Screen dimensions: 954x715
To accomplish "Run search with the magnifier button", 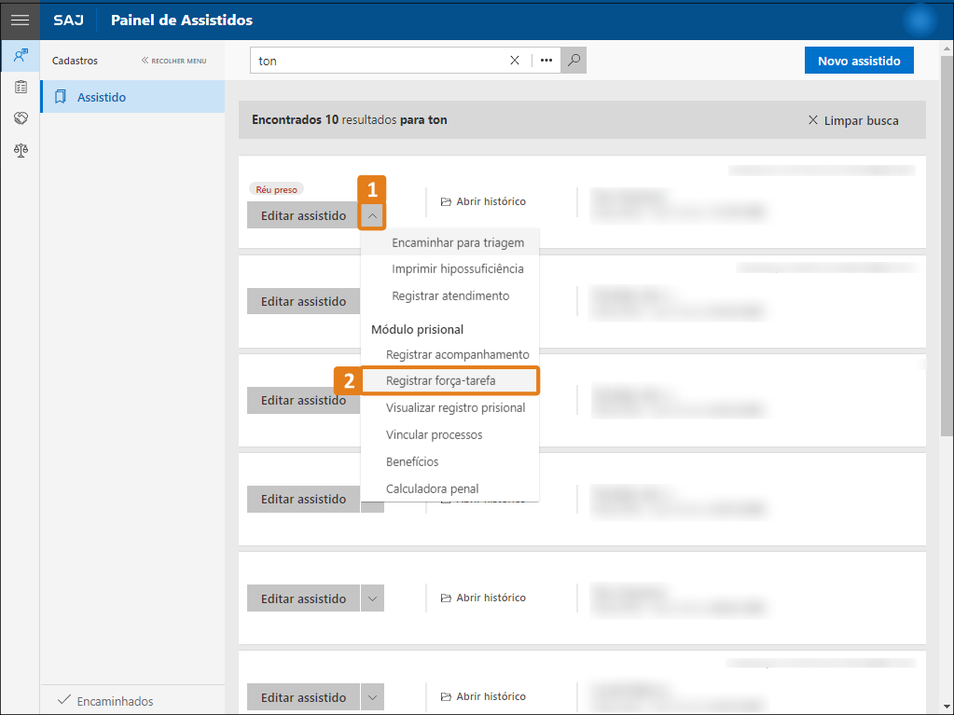I will 574,61.
